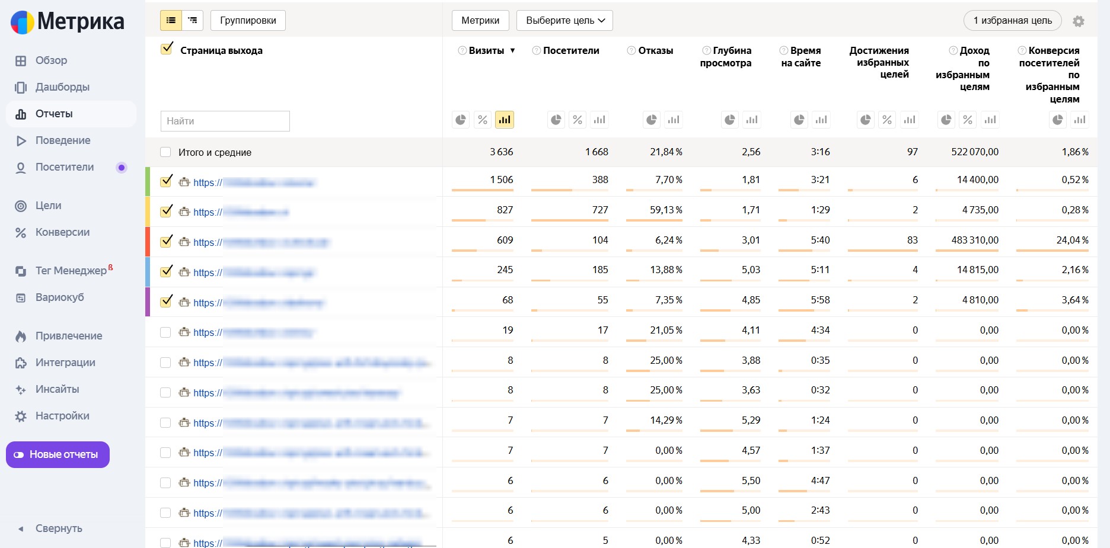Image resolution: width=1110 pixels, height=548 pixels.
Task: Click the Найти search field
Action: tap(225, 121)
